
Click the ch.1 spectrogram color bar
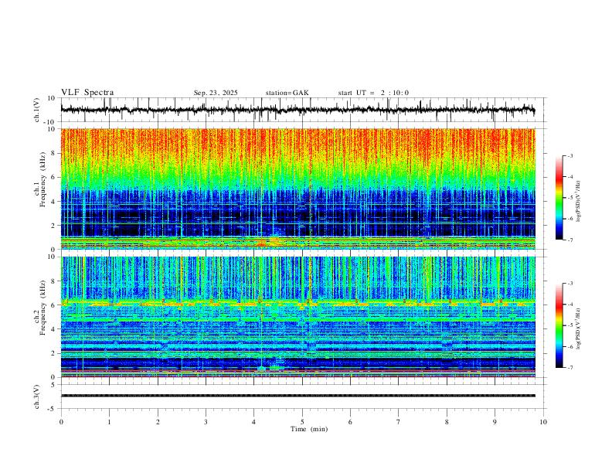[559, 198]
